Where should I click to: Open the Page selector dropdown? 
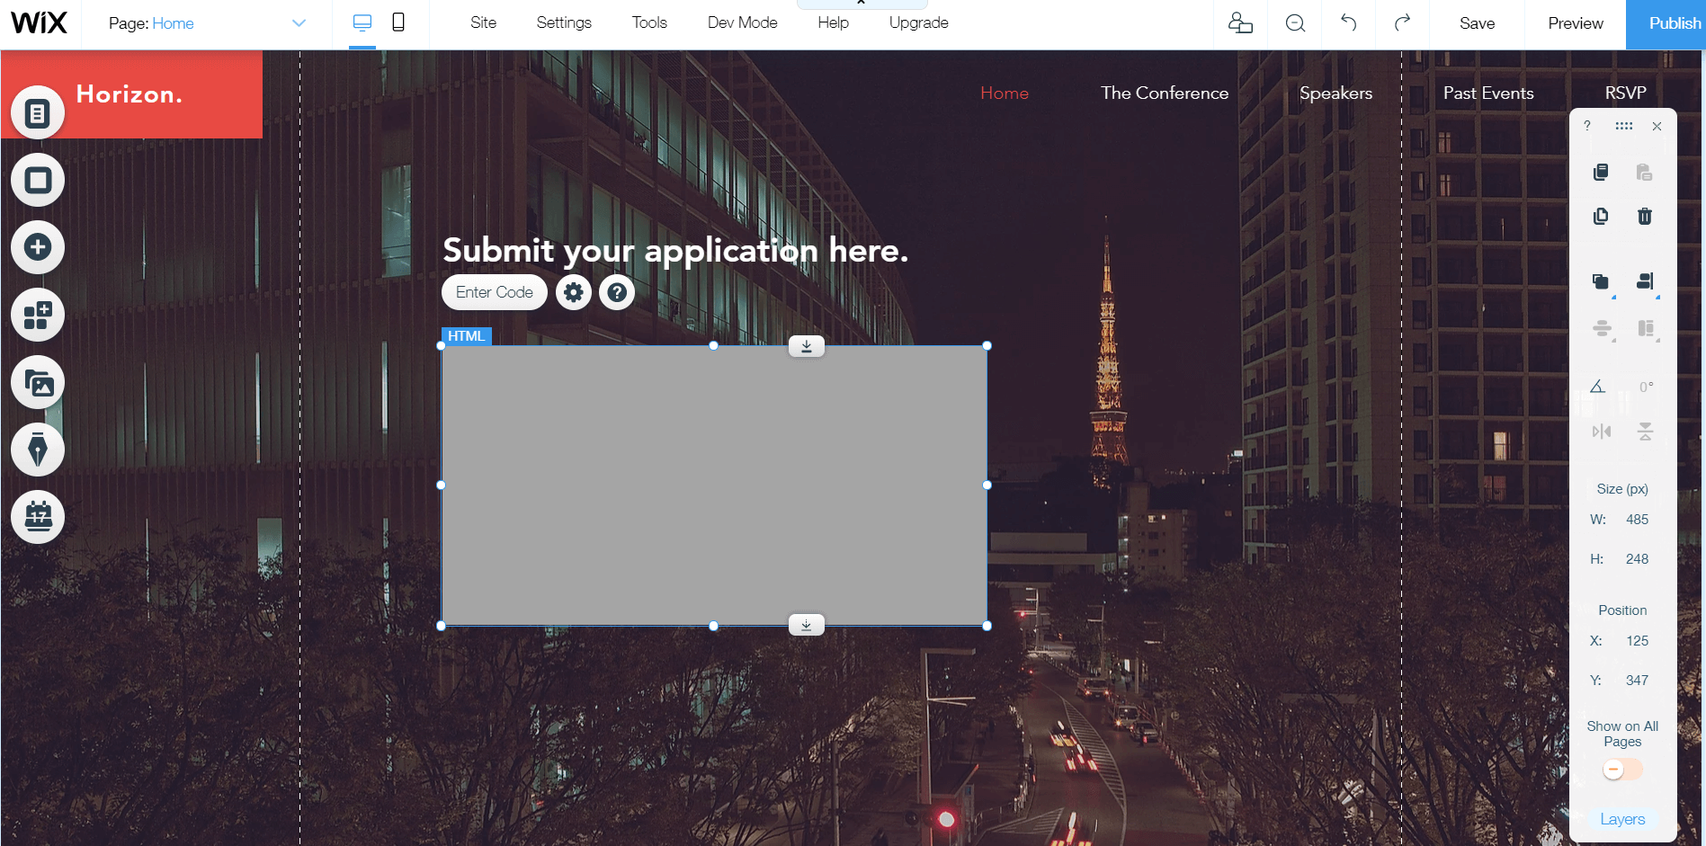pyautogui.click(x=298, y=22)
